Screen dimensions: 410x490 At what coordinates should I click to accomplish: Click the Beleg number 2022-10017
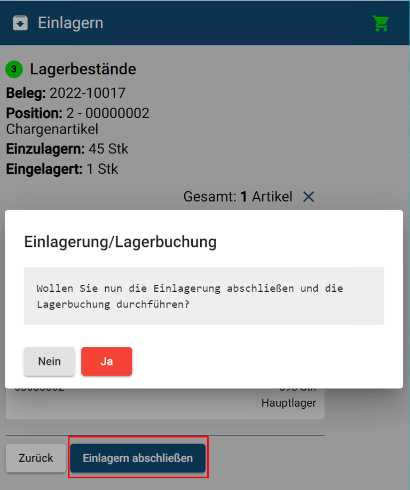point(88,93)
